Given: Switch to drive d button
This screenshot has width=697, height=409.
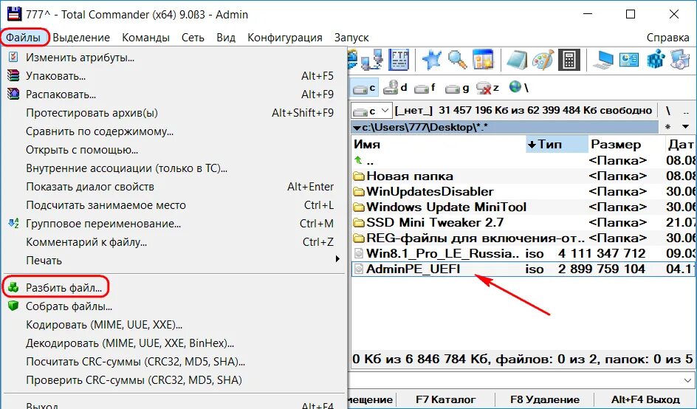Looking at the screenshot, I should [x=395, y=88].
